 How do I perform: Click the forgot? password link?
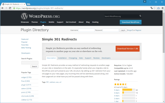point(130,30)
